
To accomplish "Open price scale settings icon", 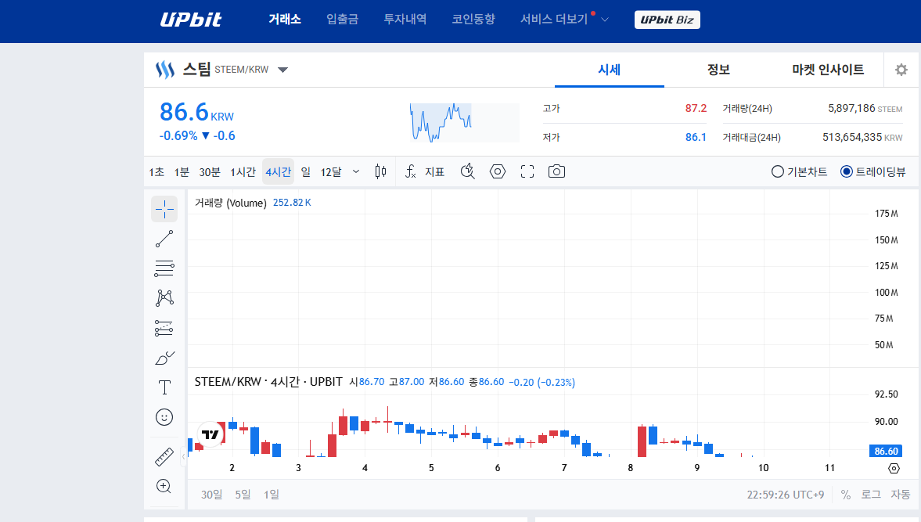I will (x=894, y=468).
